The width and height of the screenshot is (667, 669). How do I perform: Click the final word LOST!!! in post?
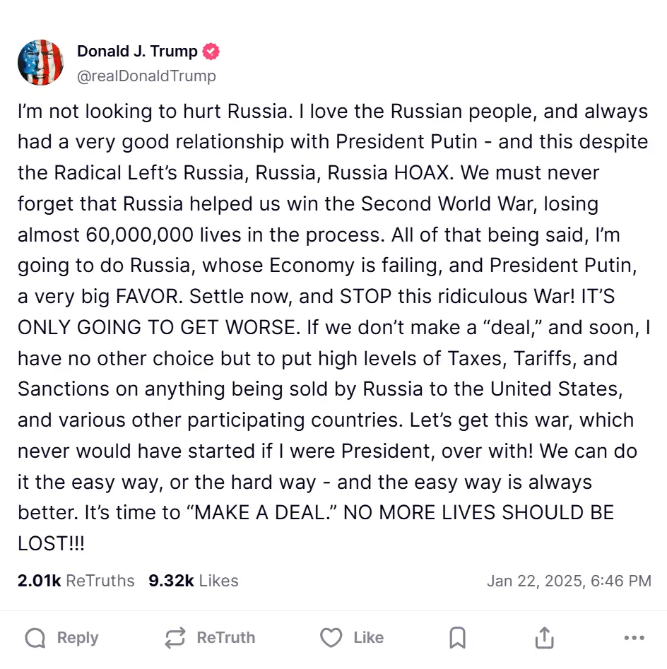click(51, 543)
